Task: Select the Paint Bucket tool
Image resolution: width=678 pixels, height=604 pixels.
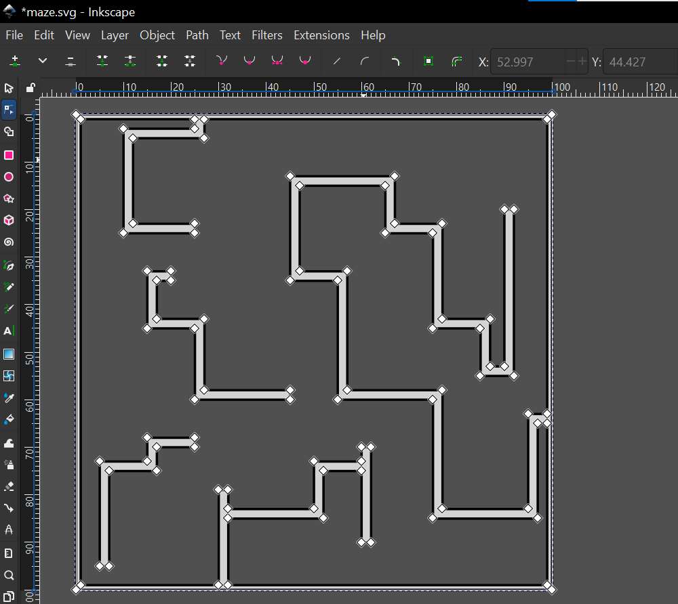Action: click(9, 419)
